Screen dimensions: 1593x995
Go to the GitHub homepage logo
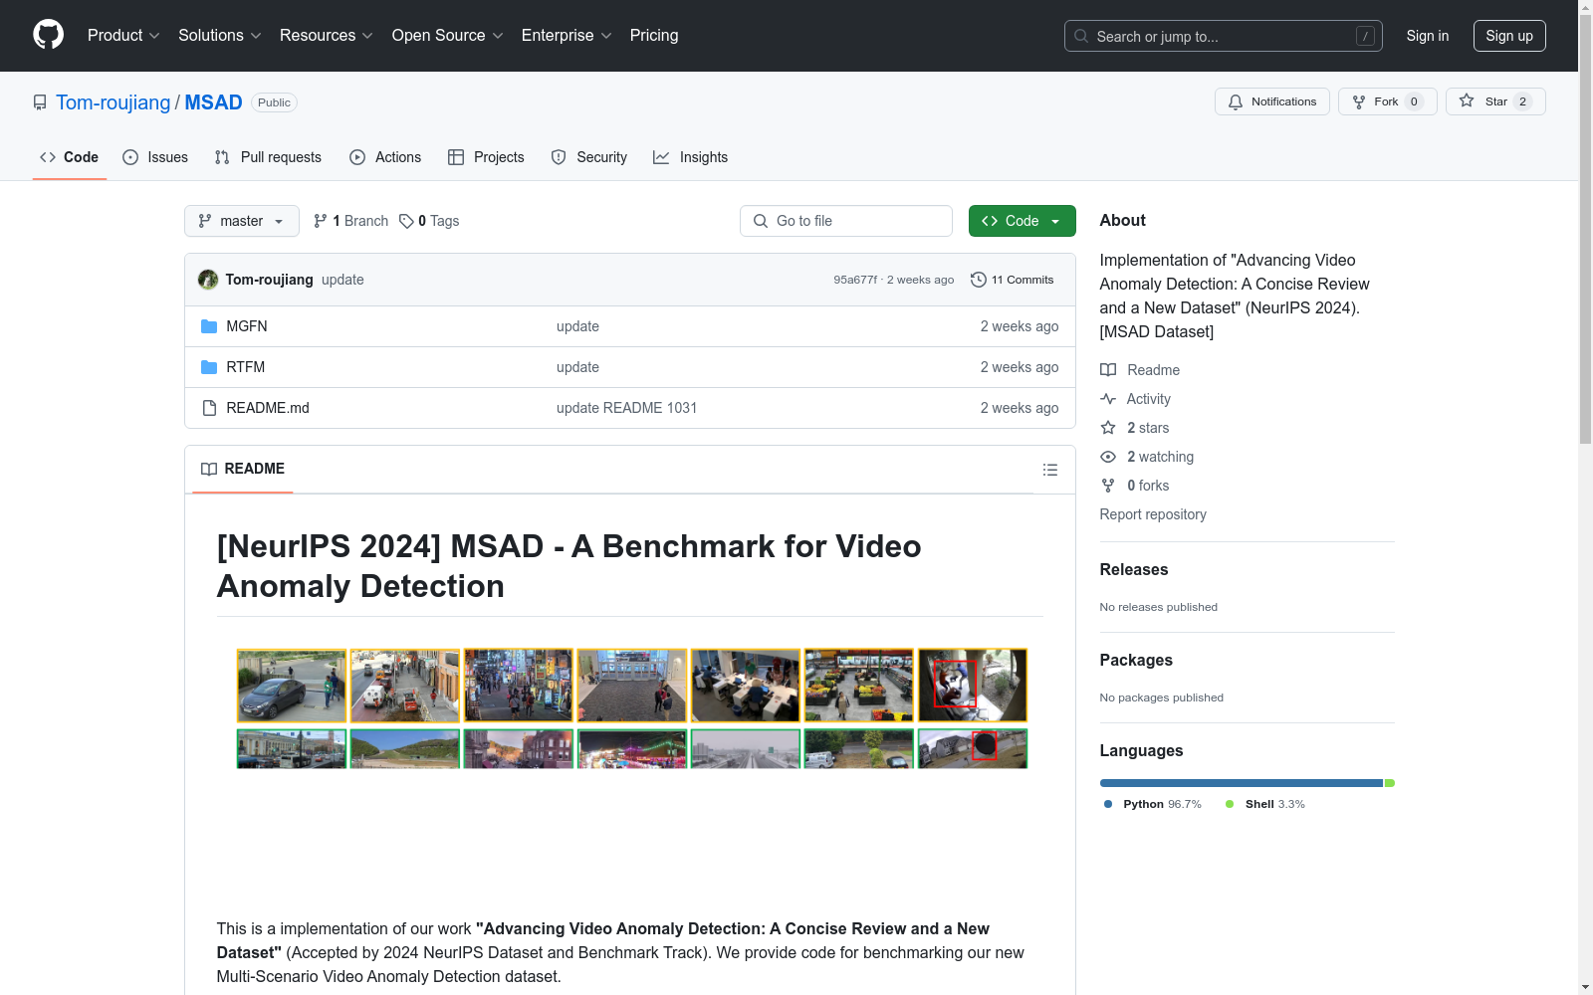48,35
